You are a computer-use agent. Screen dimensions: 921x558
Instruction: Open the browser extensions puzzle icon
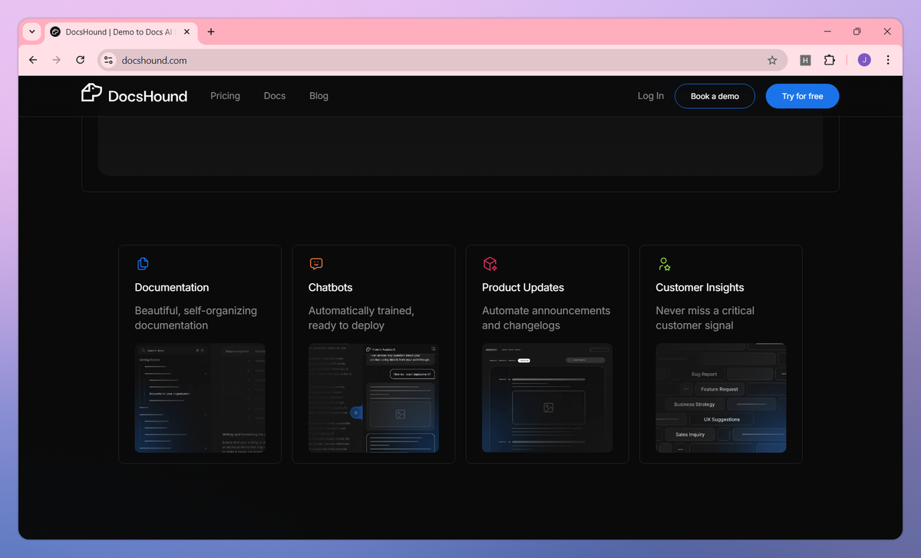point(830,59)
